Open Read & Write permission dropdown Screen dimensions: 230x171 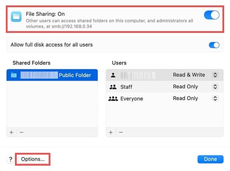click(215, 75)
